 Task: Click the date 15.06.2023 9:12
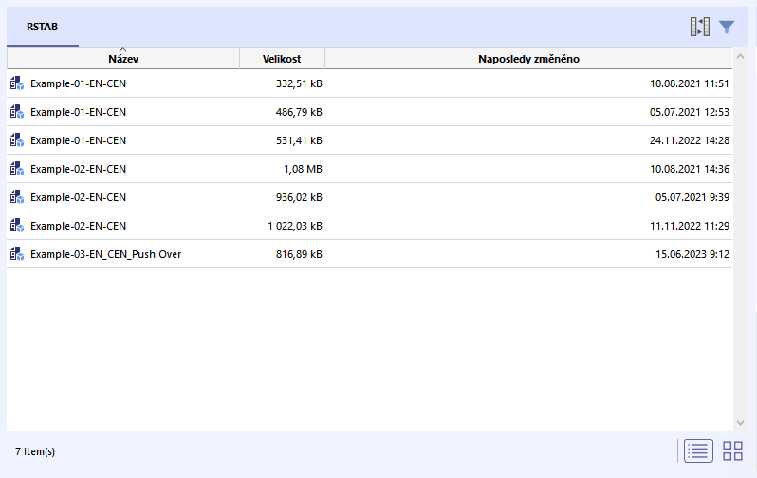[692, 254]
